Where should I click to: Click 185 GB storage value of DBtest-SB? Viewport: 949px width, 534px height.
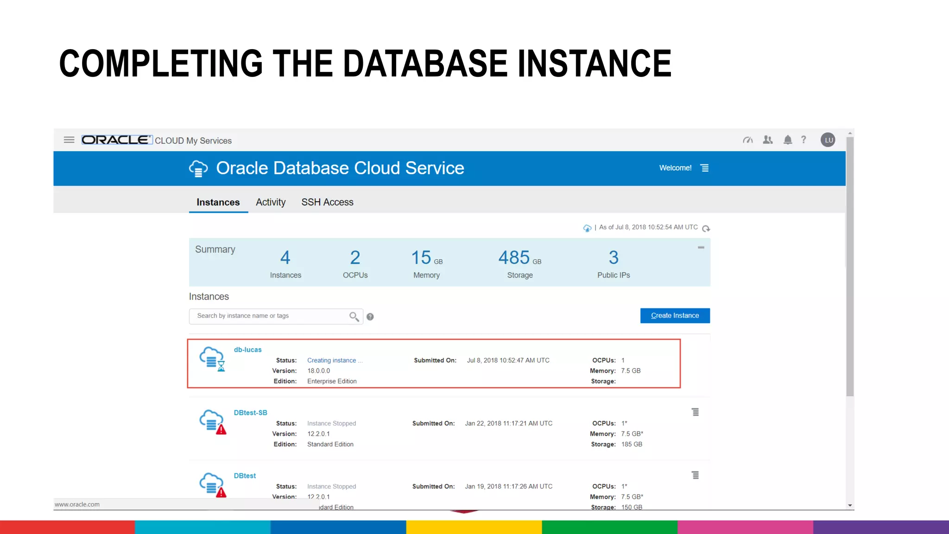tap(632, 444)
